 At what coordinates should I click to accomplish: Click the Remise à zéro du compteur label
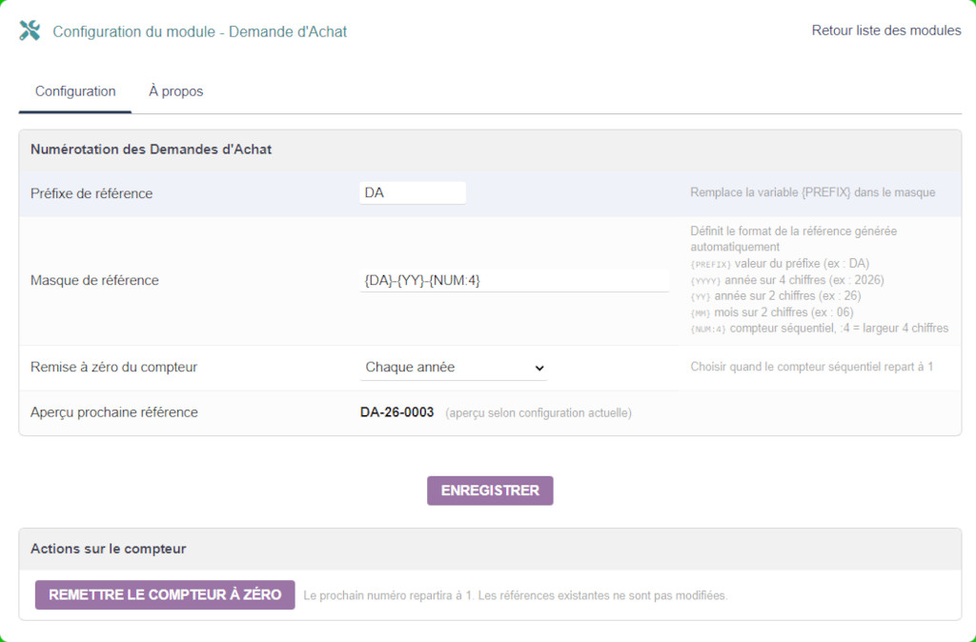point(114,367)
